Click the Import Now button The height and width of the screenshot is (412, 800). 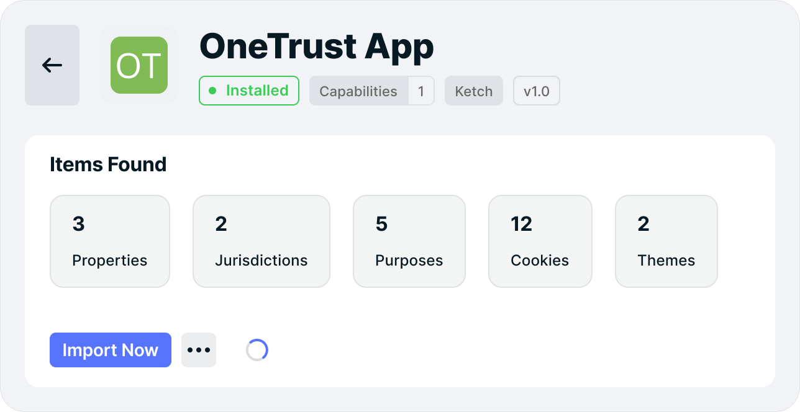click(110, 349)
